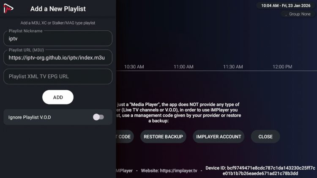Screen dimensions: 317x178
Task: Click the Ignore Playlist V.O.D label
Action: (30, 117)
